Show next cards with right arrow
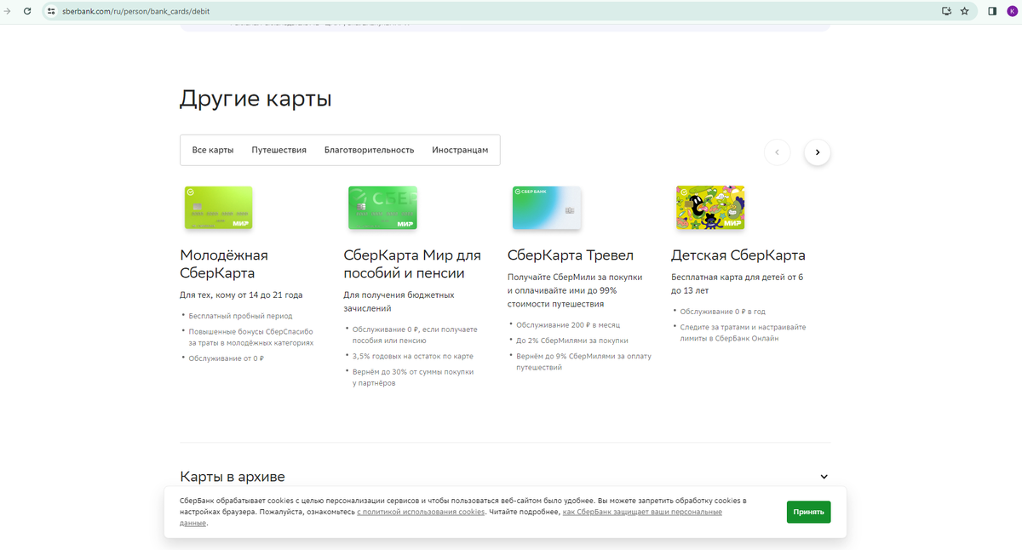This screenshot has width=1022, height=550. pyautogui.click(x=818, y=152)
